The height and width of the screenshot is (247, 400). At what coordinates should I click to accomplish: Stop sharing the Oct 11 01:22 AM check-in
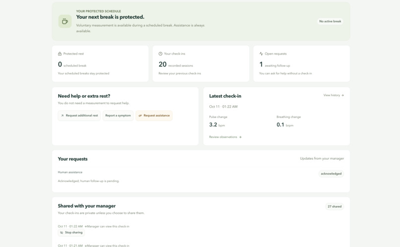(x=71, y=233)
